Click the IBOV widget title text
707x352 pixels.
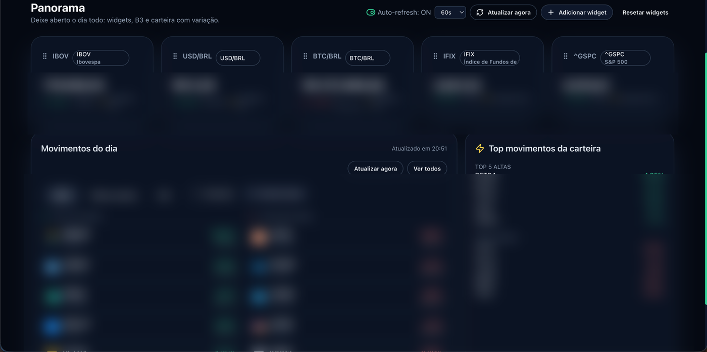(x=61, y=56)
